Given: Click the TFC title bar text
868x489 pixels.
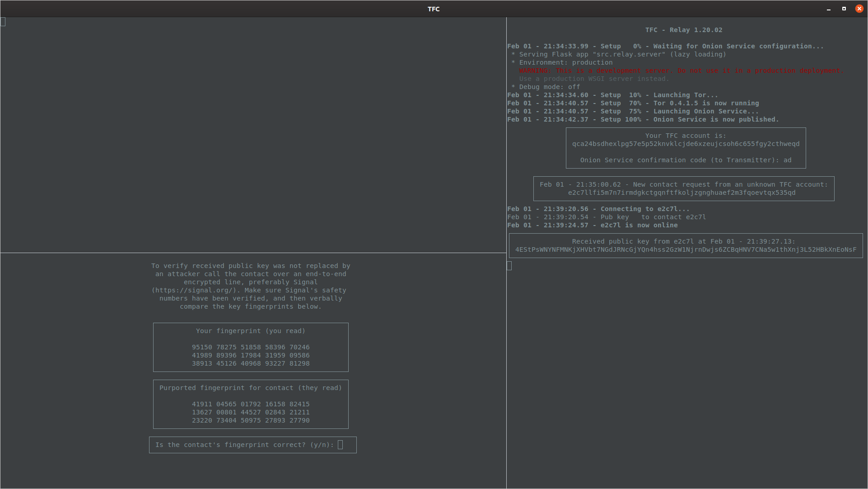Looking at the screenshot, I should click(x=434, y=9).
